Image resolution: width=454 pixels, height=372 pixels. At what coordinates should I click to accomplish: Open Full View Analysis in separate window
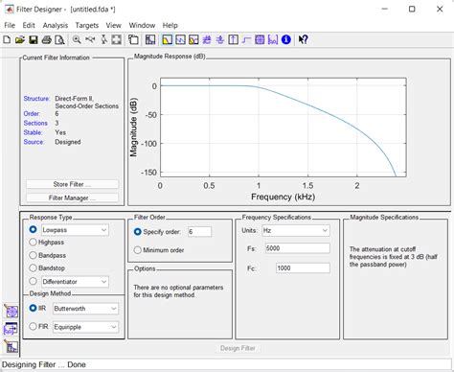[133, 40]
